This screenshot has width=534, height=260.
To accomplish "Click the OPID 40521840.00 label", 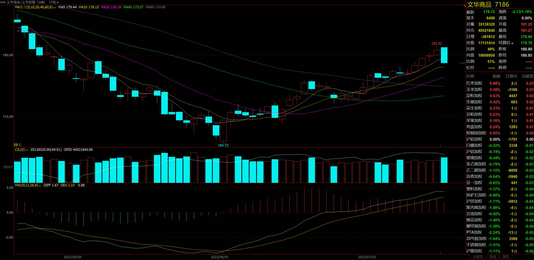I will coord(78,150).
